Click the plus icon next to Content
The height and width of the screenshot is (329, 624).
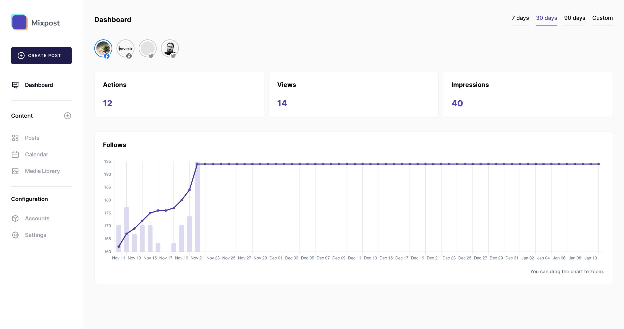68,116
